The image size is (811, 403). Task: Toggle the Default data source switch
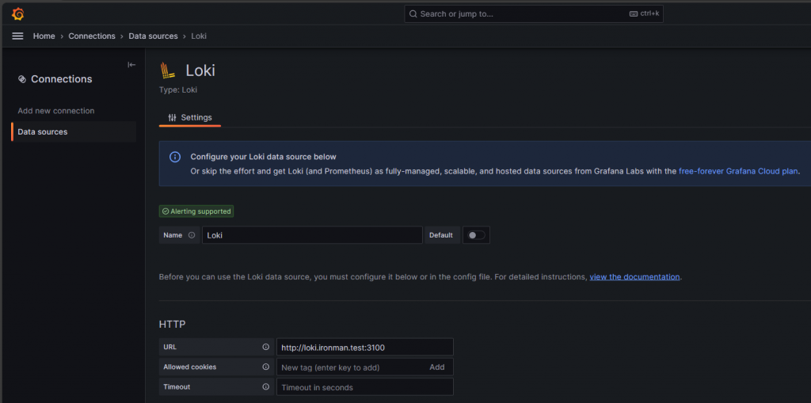476,235
